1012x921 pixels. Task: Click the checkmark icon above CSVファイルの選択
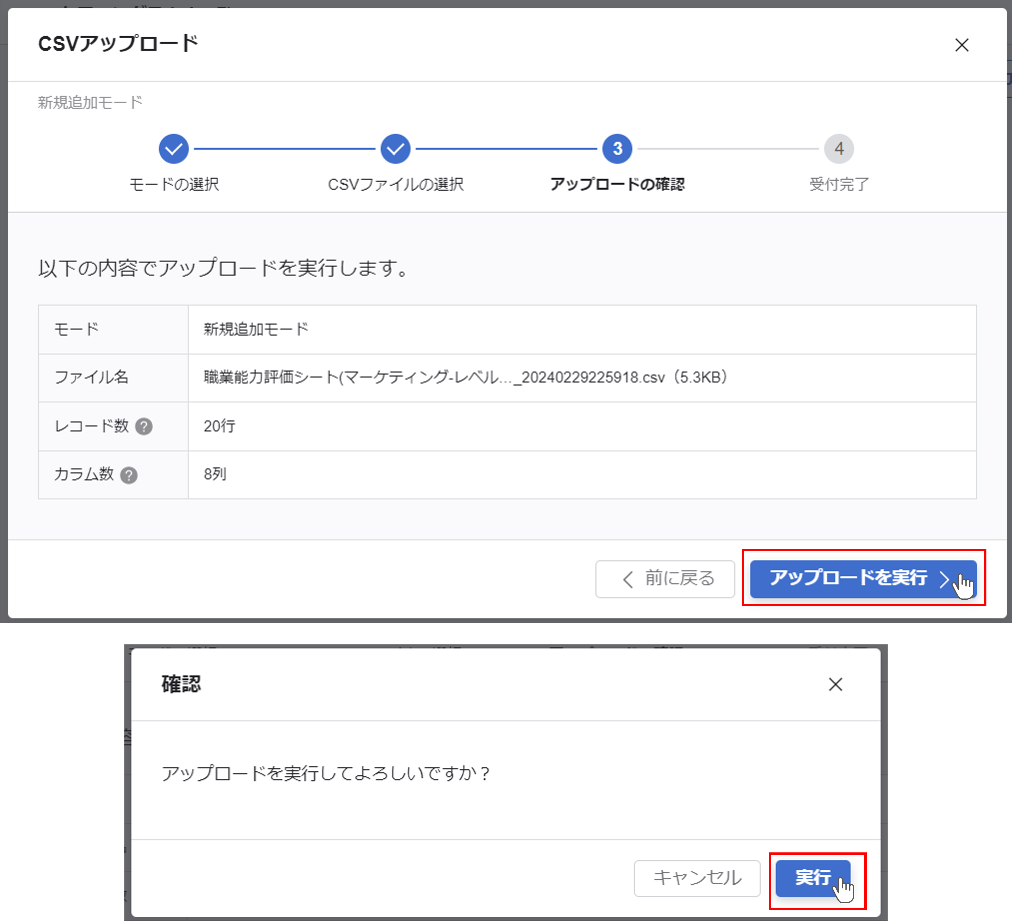pyautogui.click(x=396, y=148)
